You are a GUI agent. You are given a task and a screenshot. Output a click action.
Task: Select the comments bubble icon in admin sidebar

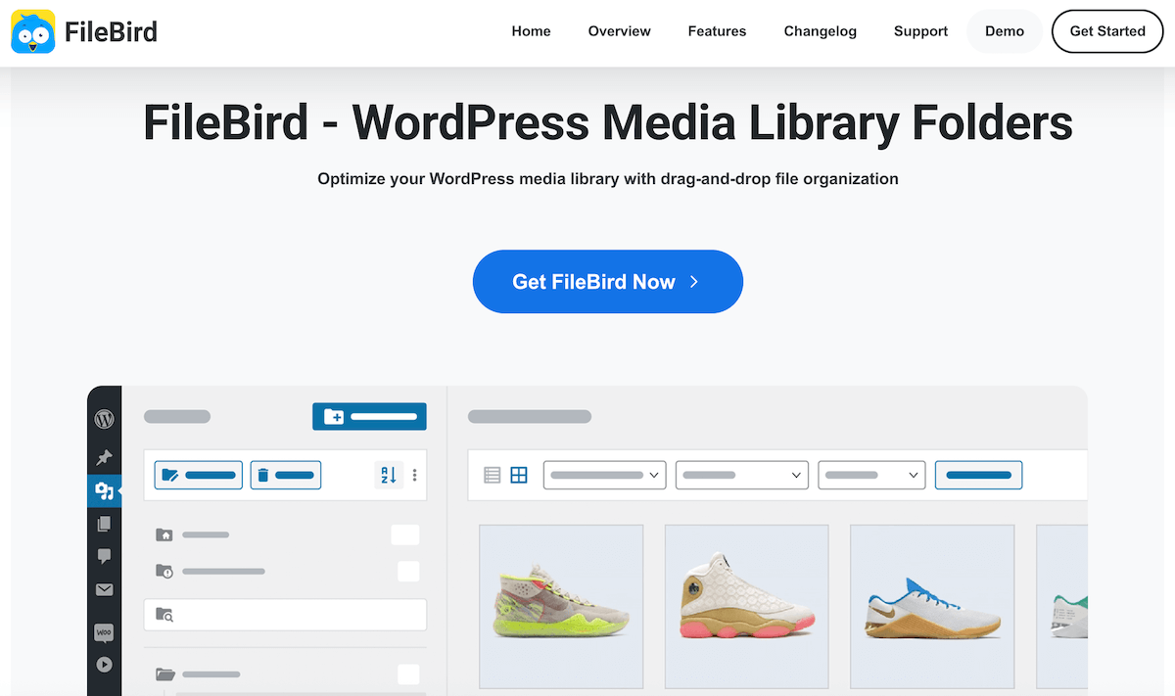pyautogui.click(x=104, y=556)
